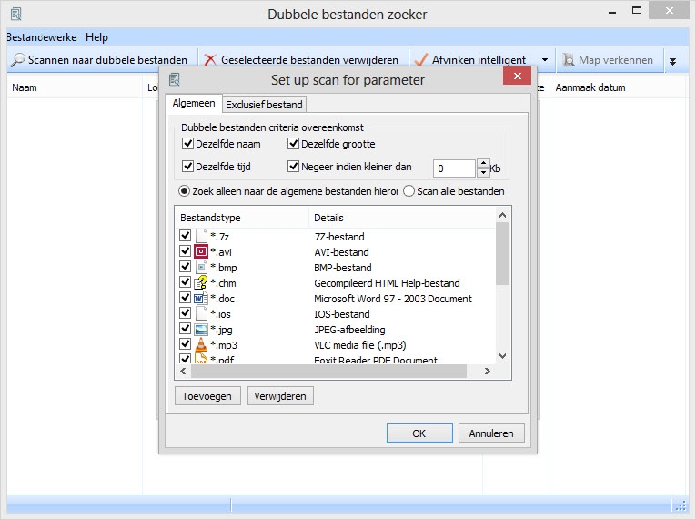Disable Negeer indien kleiner dan option
The height and width of the screenshot is (520, 696).
(x=294, y=167)
